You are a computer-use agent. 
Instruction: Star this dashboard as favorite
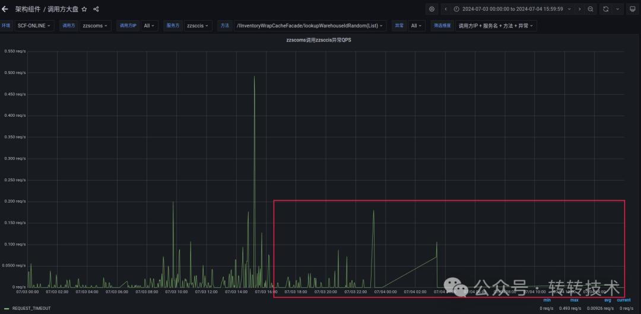pyautogui.click(x=84, y=9)
